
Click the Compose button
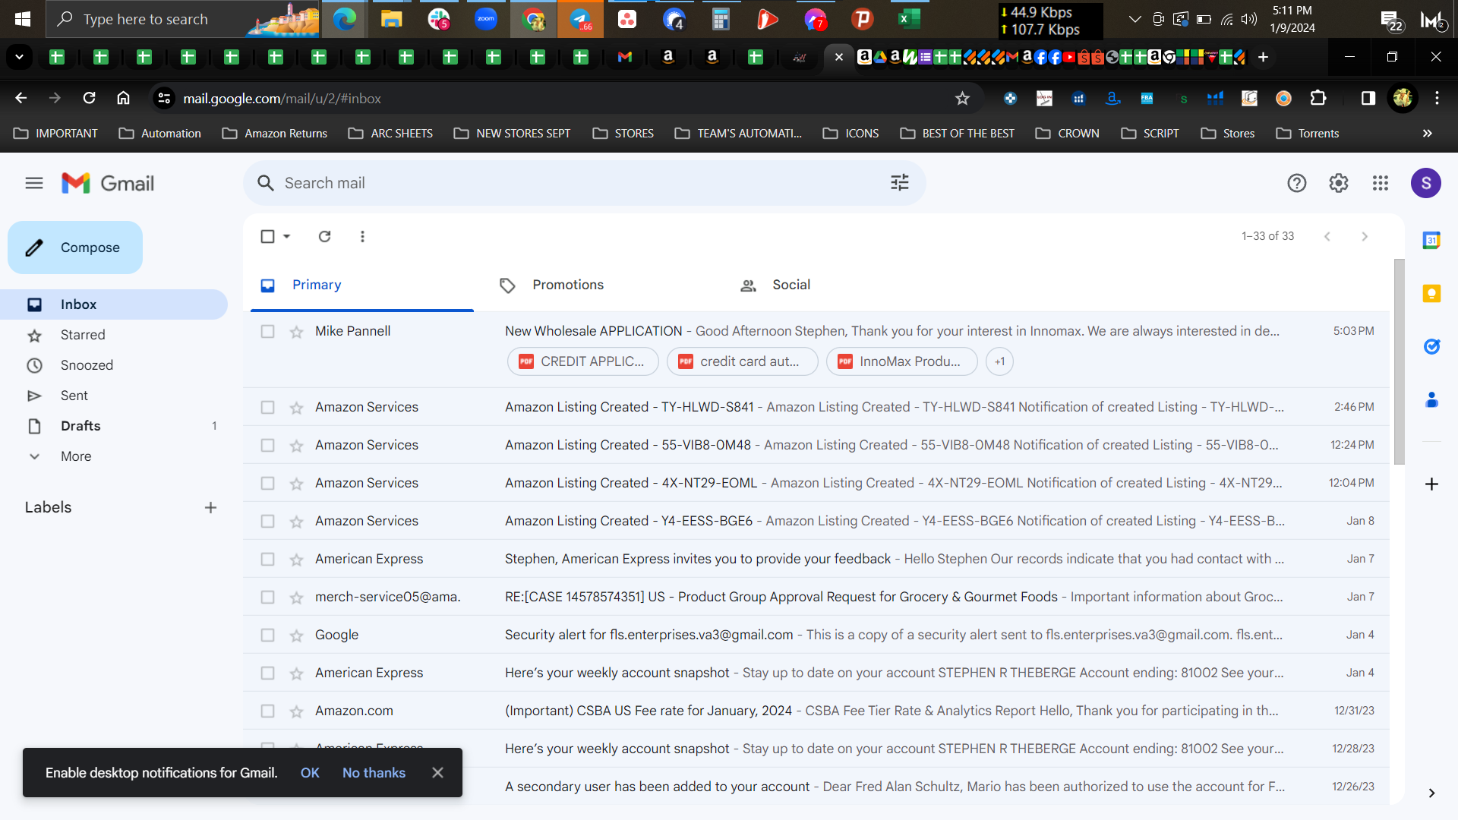pyautogui.click(x=75, y=248)
